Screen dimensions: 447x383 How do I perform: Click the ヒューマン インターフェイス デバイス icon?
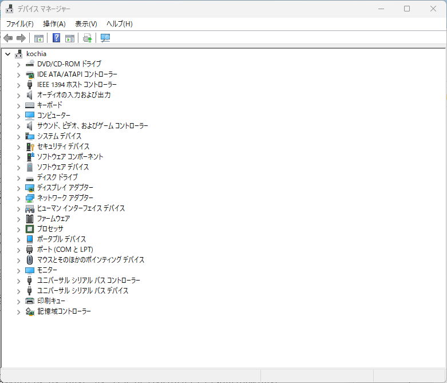(30, 208)
